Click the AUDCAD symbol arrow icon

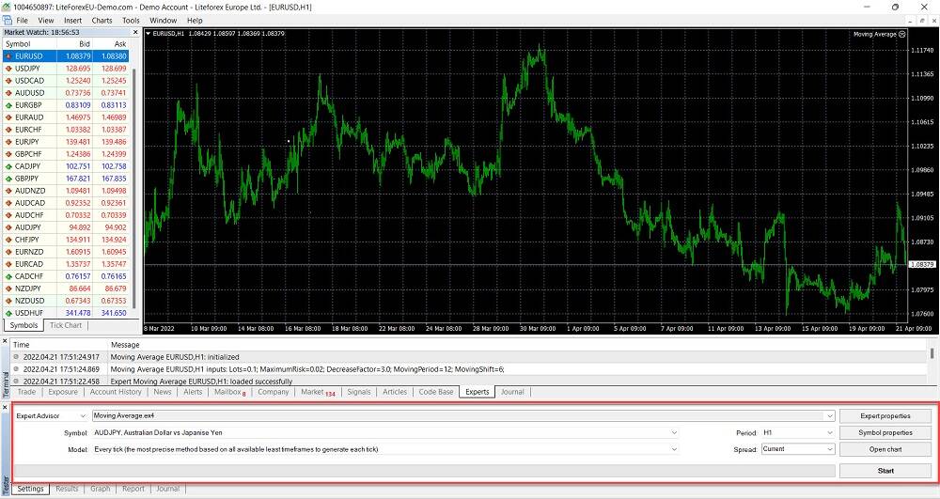pyautogui.click(x=8, y=203)
